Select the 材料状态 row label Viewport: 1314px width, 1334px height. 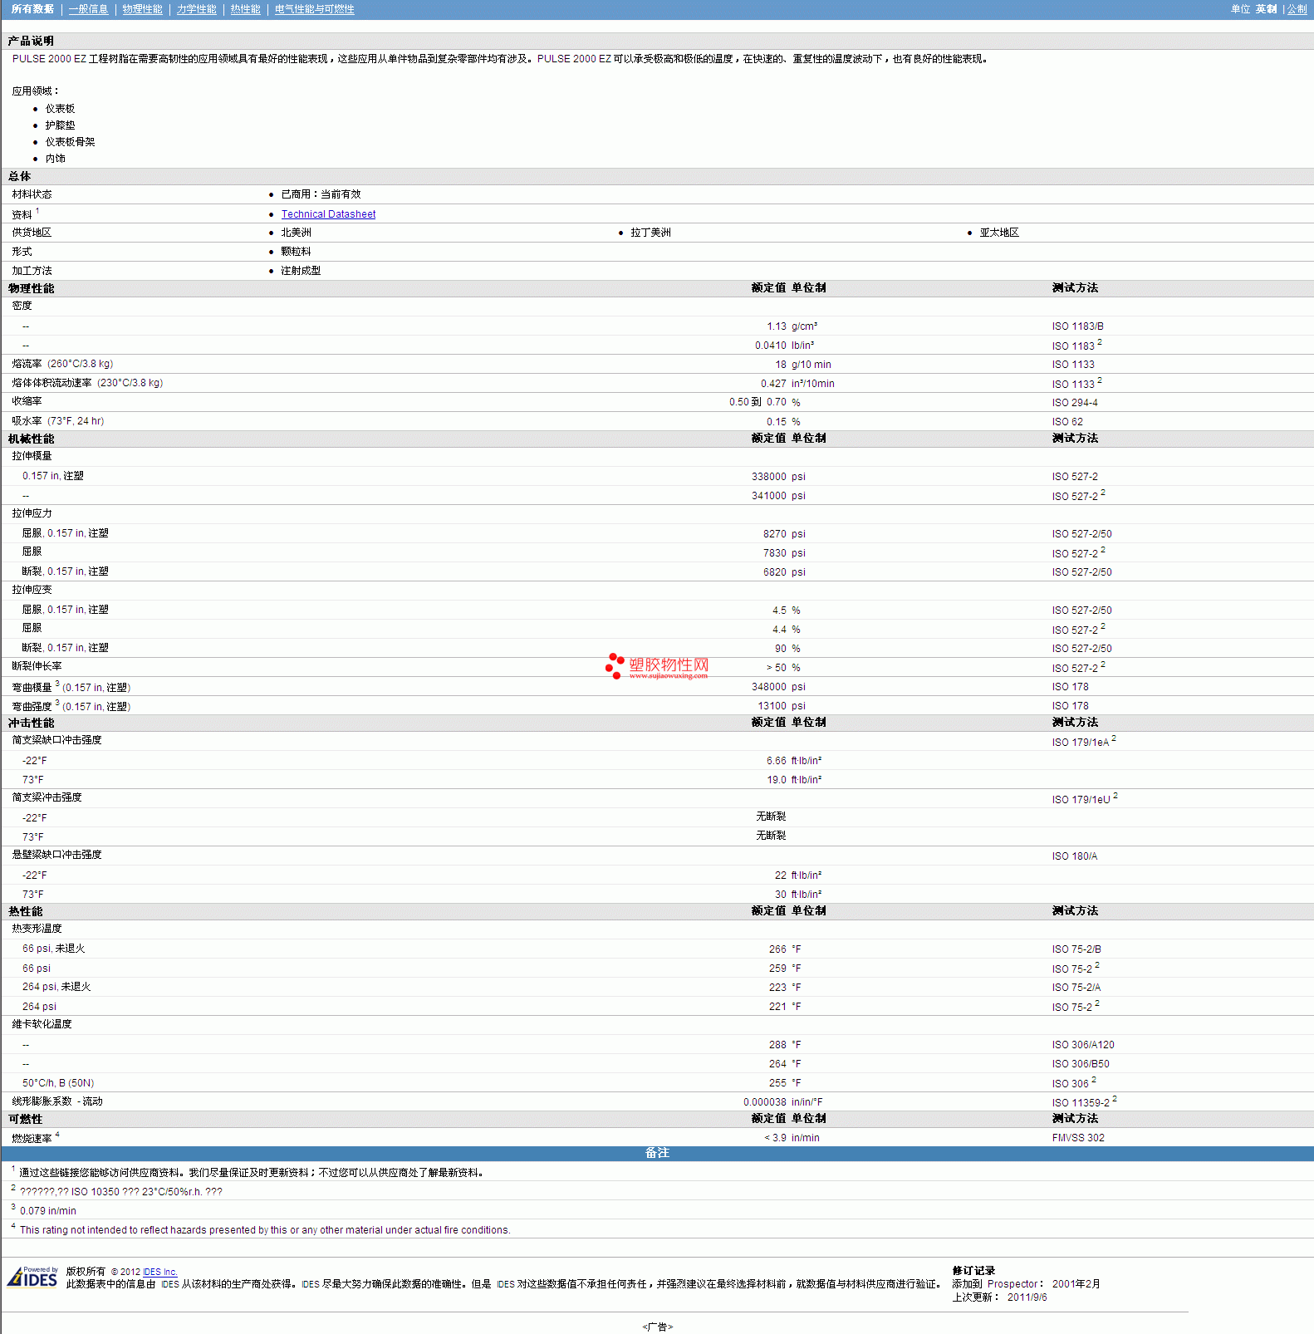(32, 194)
